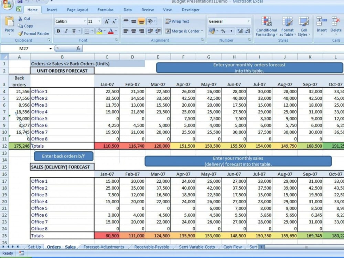Select the 'Enter back orders b/f' callout
This screenshot has width=344, height=258.
pos(64,156)
